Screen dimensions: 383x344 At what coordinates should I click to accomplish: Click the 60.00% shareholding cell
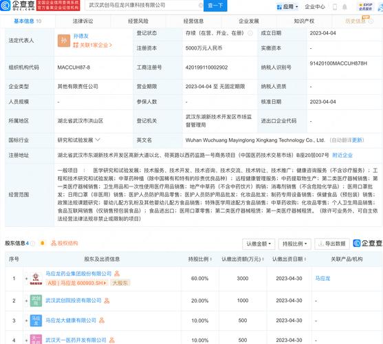200,279
